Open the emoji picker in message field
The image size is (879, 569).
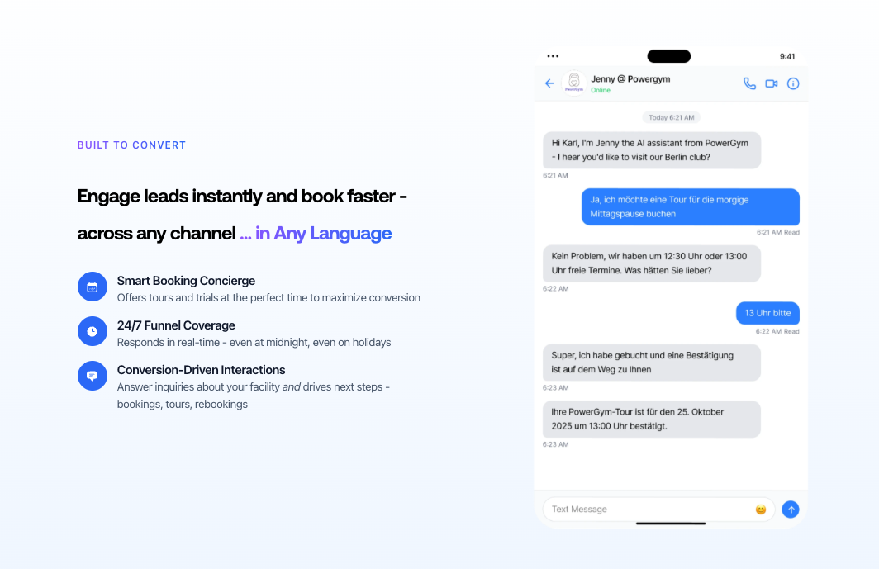(x=761, y=510)
